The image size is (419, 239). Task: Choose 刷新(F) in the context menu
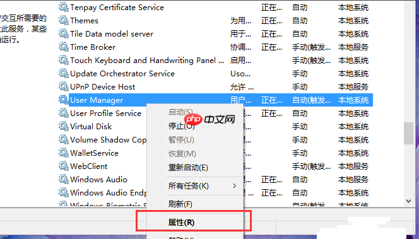[x=180, y=204]
